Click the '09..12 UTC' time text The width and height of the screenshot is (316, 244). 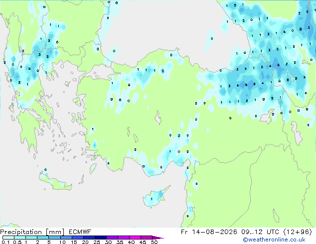pos(260,232)
